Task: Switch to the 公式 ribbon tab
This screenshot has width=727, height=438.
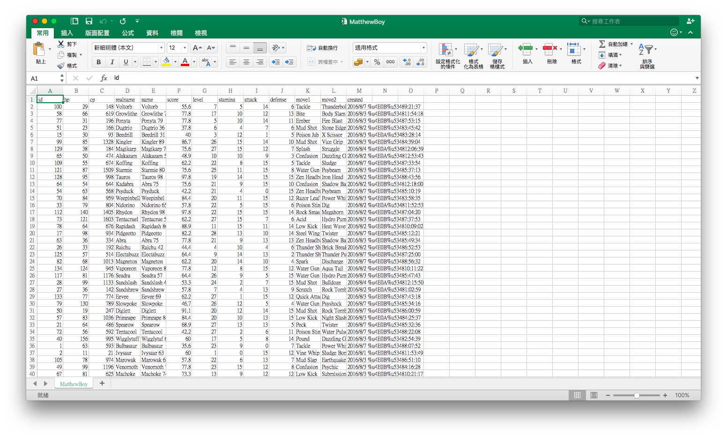Action: (x=128, y=33)
